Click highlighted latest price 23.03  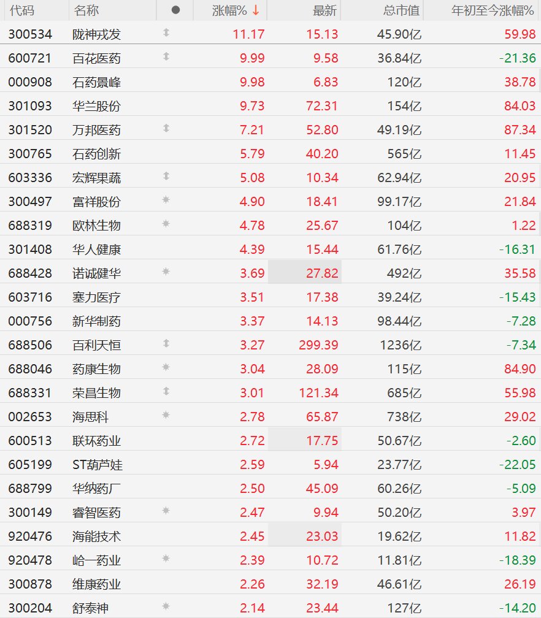tap(322, 536)
